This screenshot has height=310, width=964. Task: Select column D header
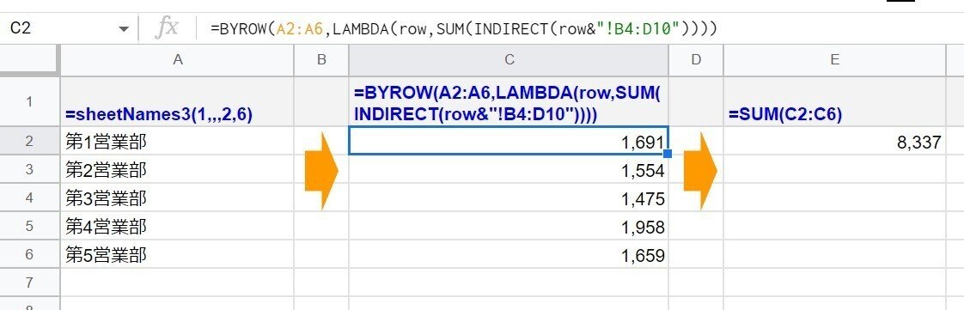[x=696, y=59]
